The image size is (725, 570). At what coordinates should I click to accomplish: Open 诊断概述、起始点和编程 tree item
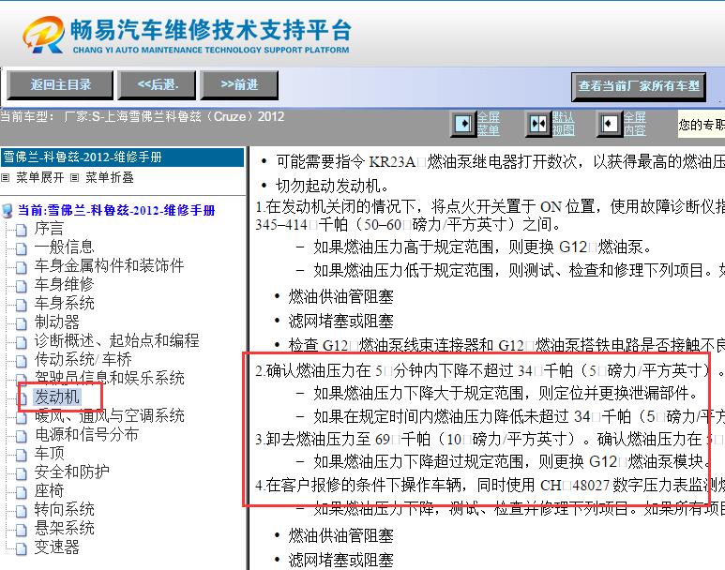(116, 340)
